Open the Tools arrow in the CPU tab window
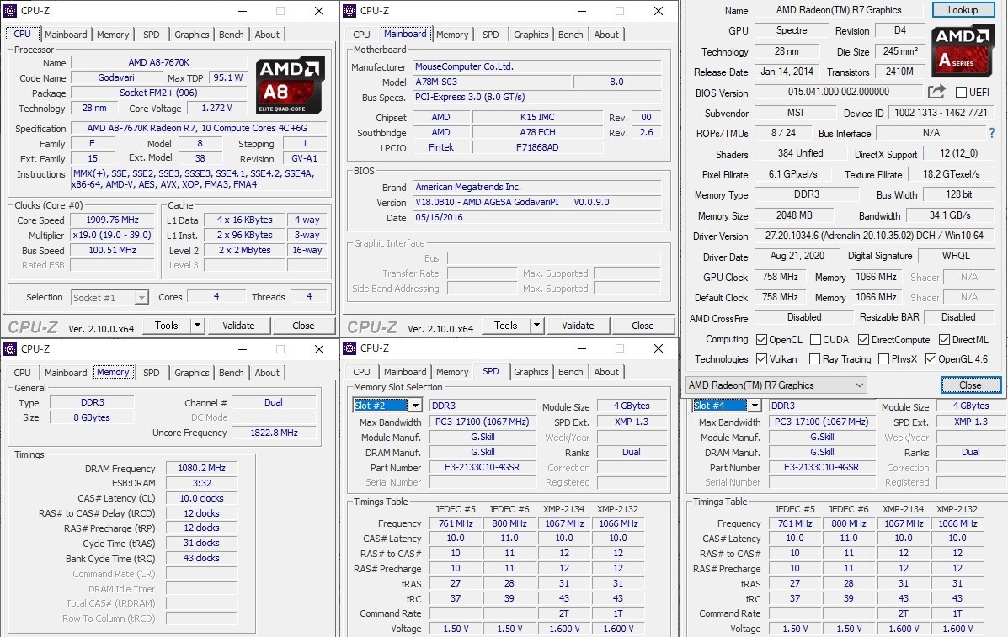The image size is (1008, 637). [x=197, y=326]
